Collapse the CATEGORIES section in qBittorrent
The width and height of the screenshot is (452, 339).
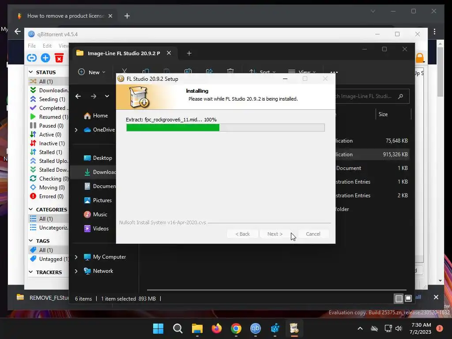pyautogui.click(x=31, y=209)
